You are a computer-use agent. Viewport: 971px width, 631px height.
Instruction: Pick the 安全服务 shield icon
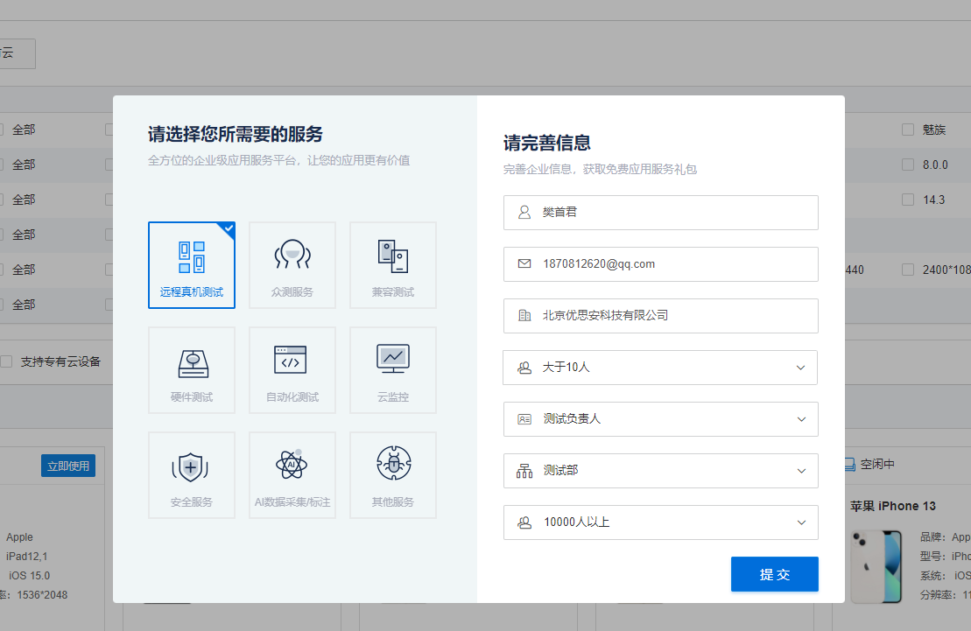tap(190, 467)
